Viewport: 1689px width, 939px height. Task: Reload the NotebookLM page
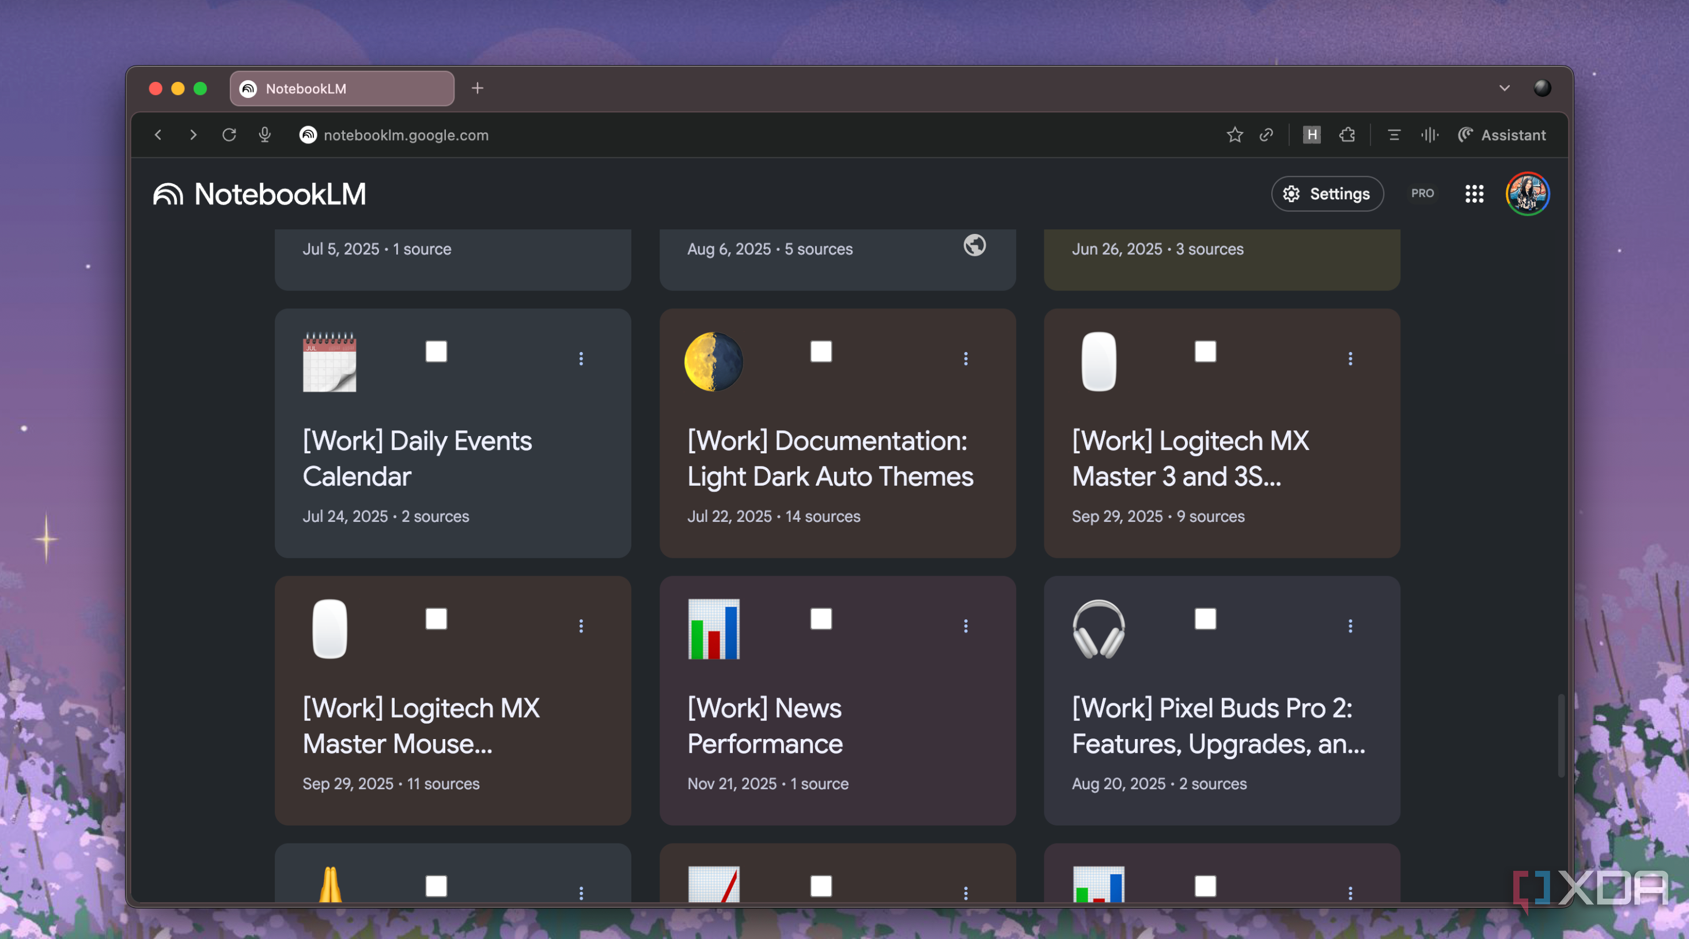pyautogui.click(x=229, y=135)
